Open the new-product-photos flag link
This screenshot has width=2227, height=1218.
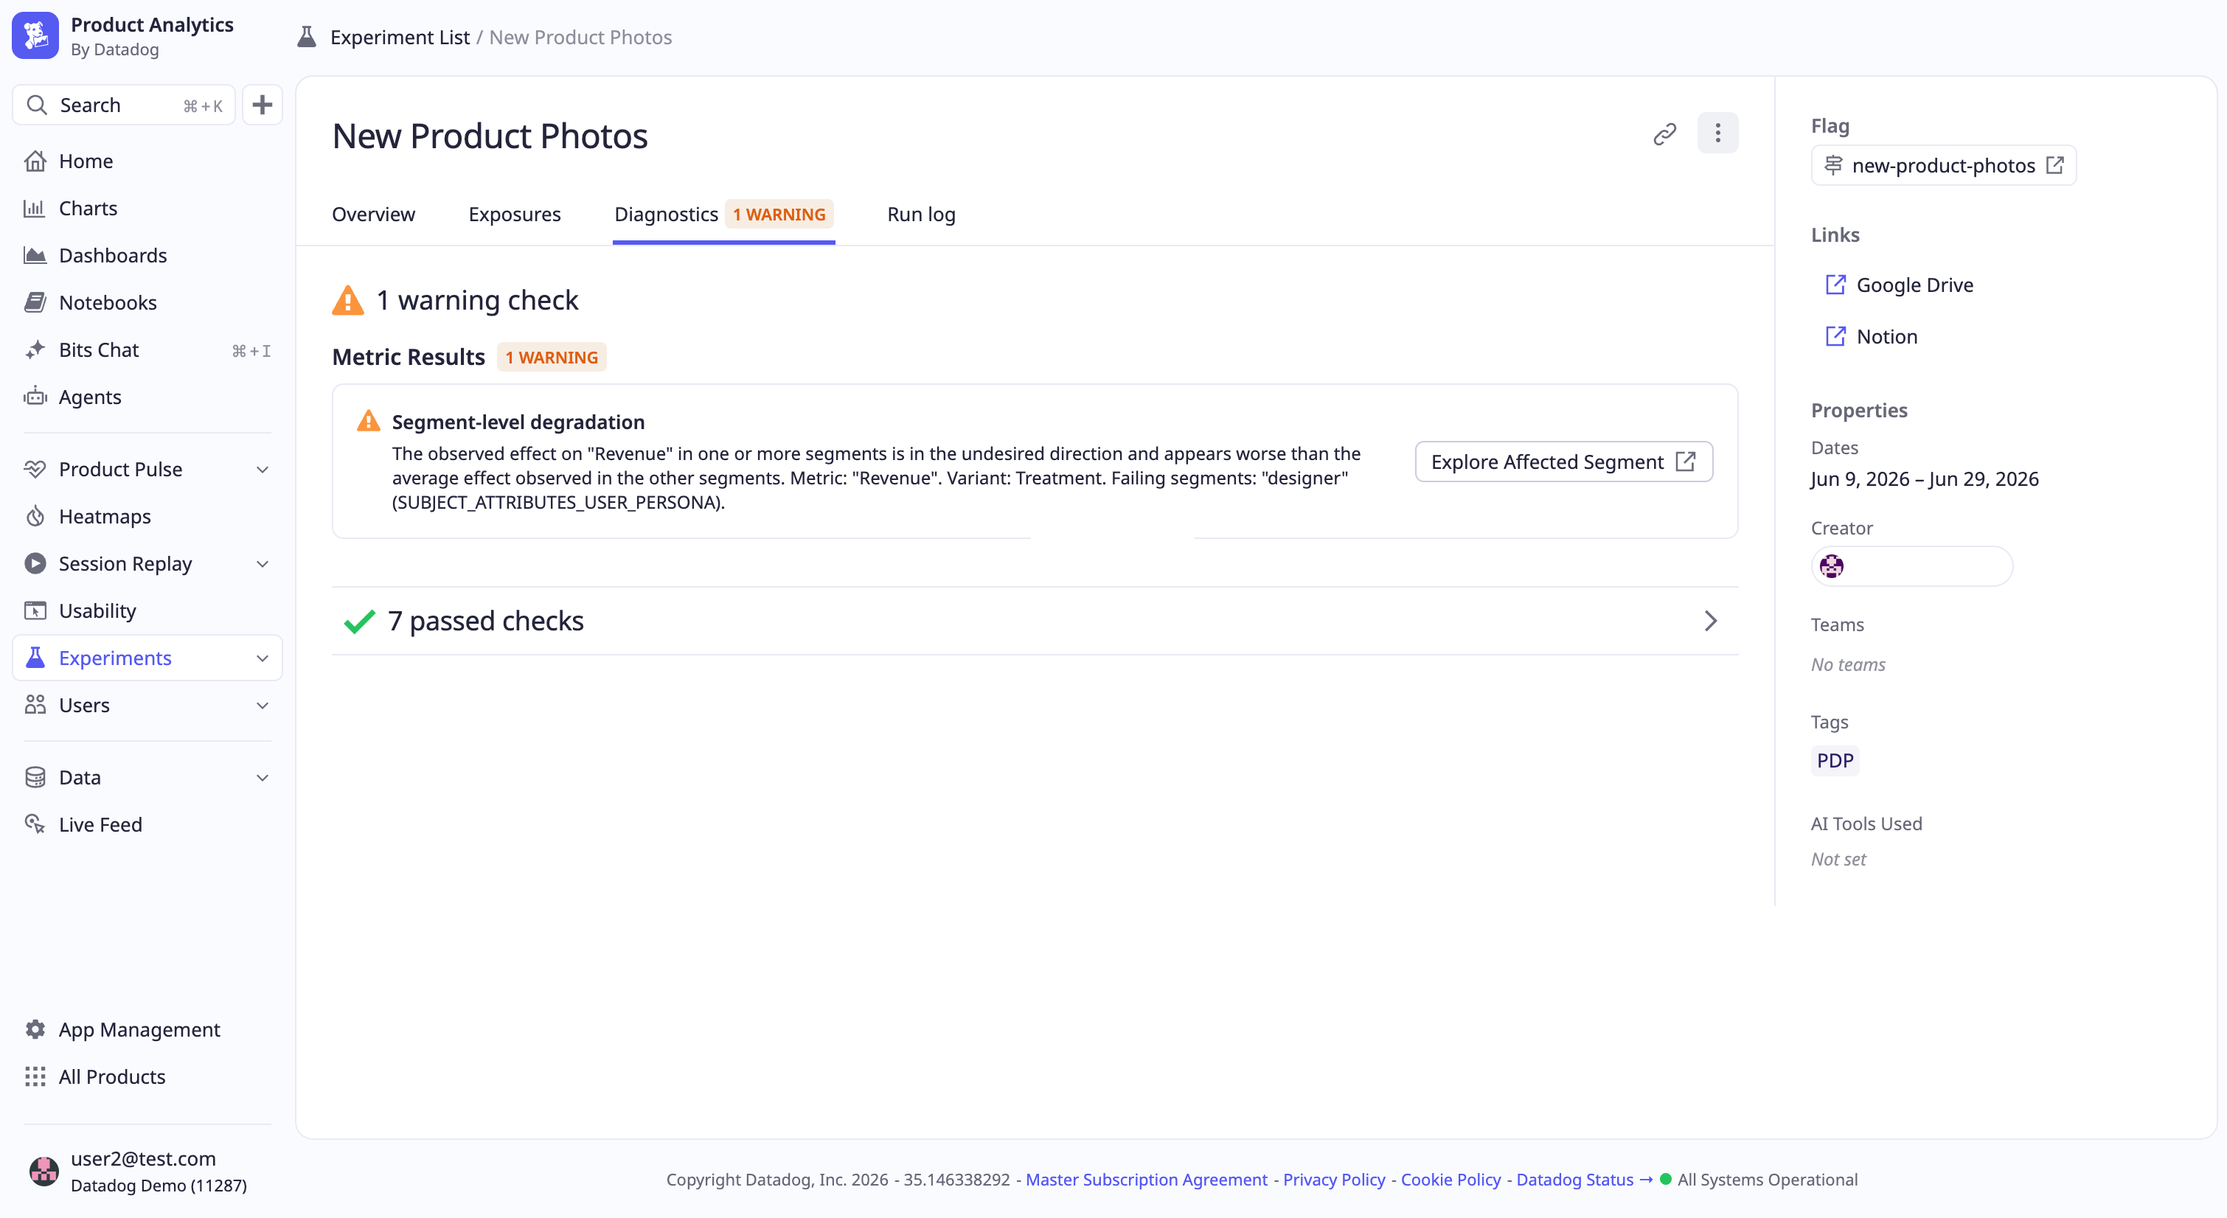[x=1942, y=165]
